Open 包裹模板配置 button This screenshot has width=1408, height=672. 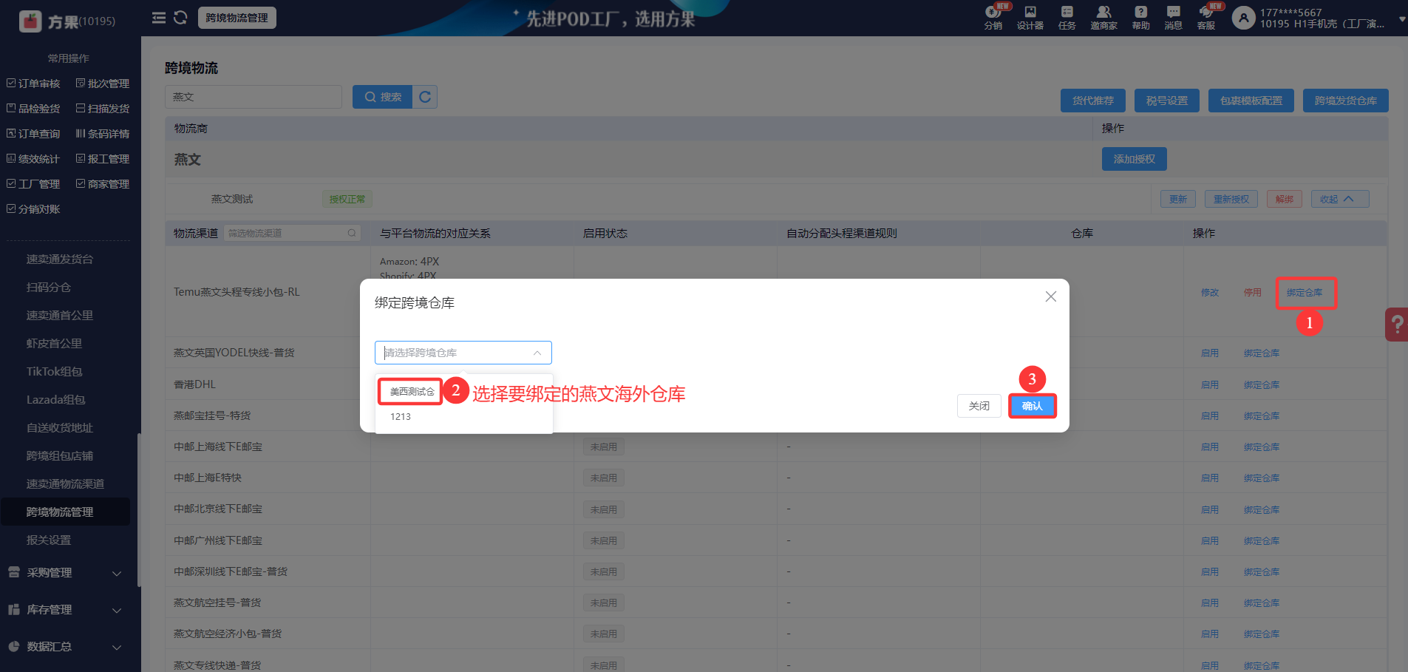1251,101
